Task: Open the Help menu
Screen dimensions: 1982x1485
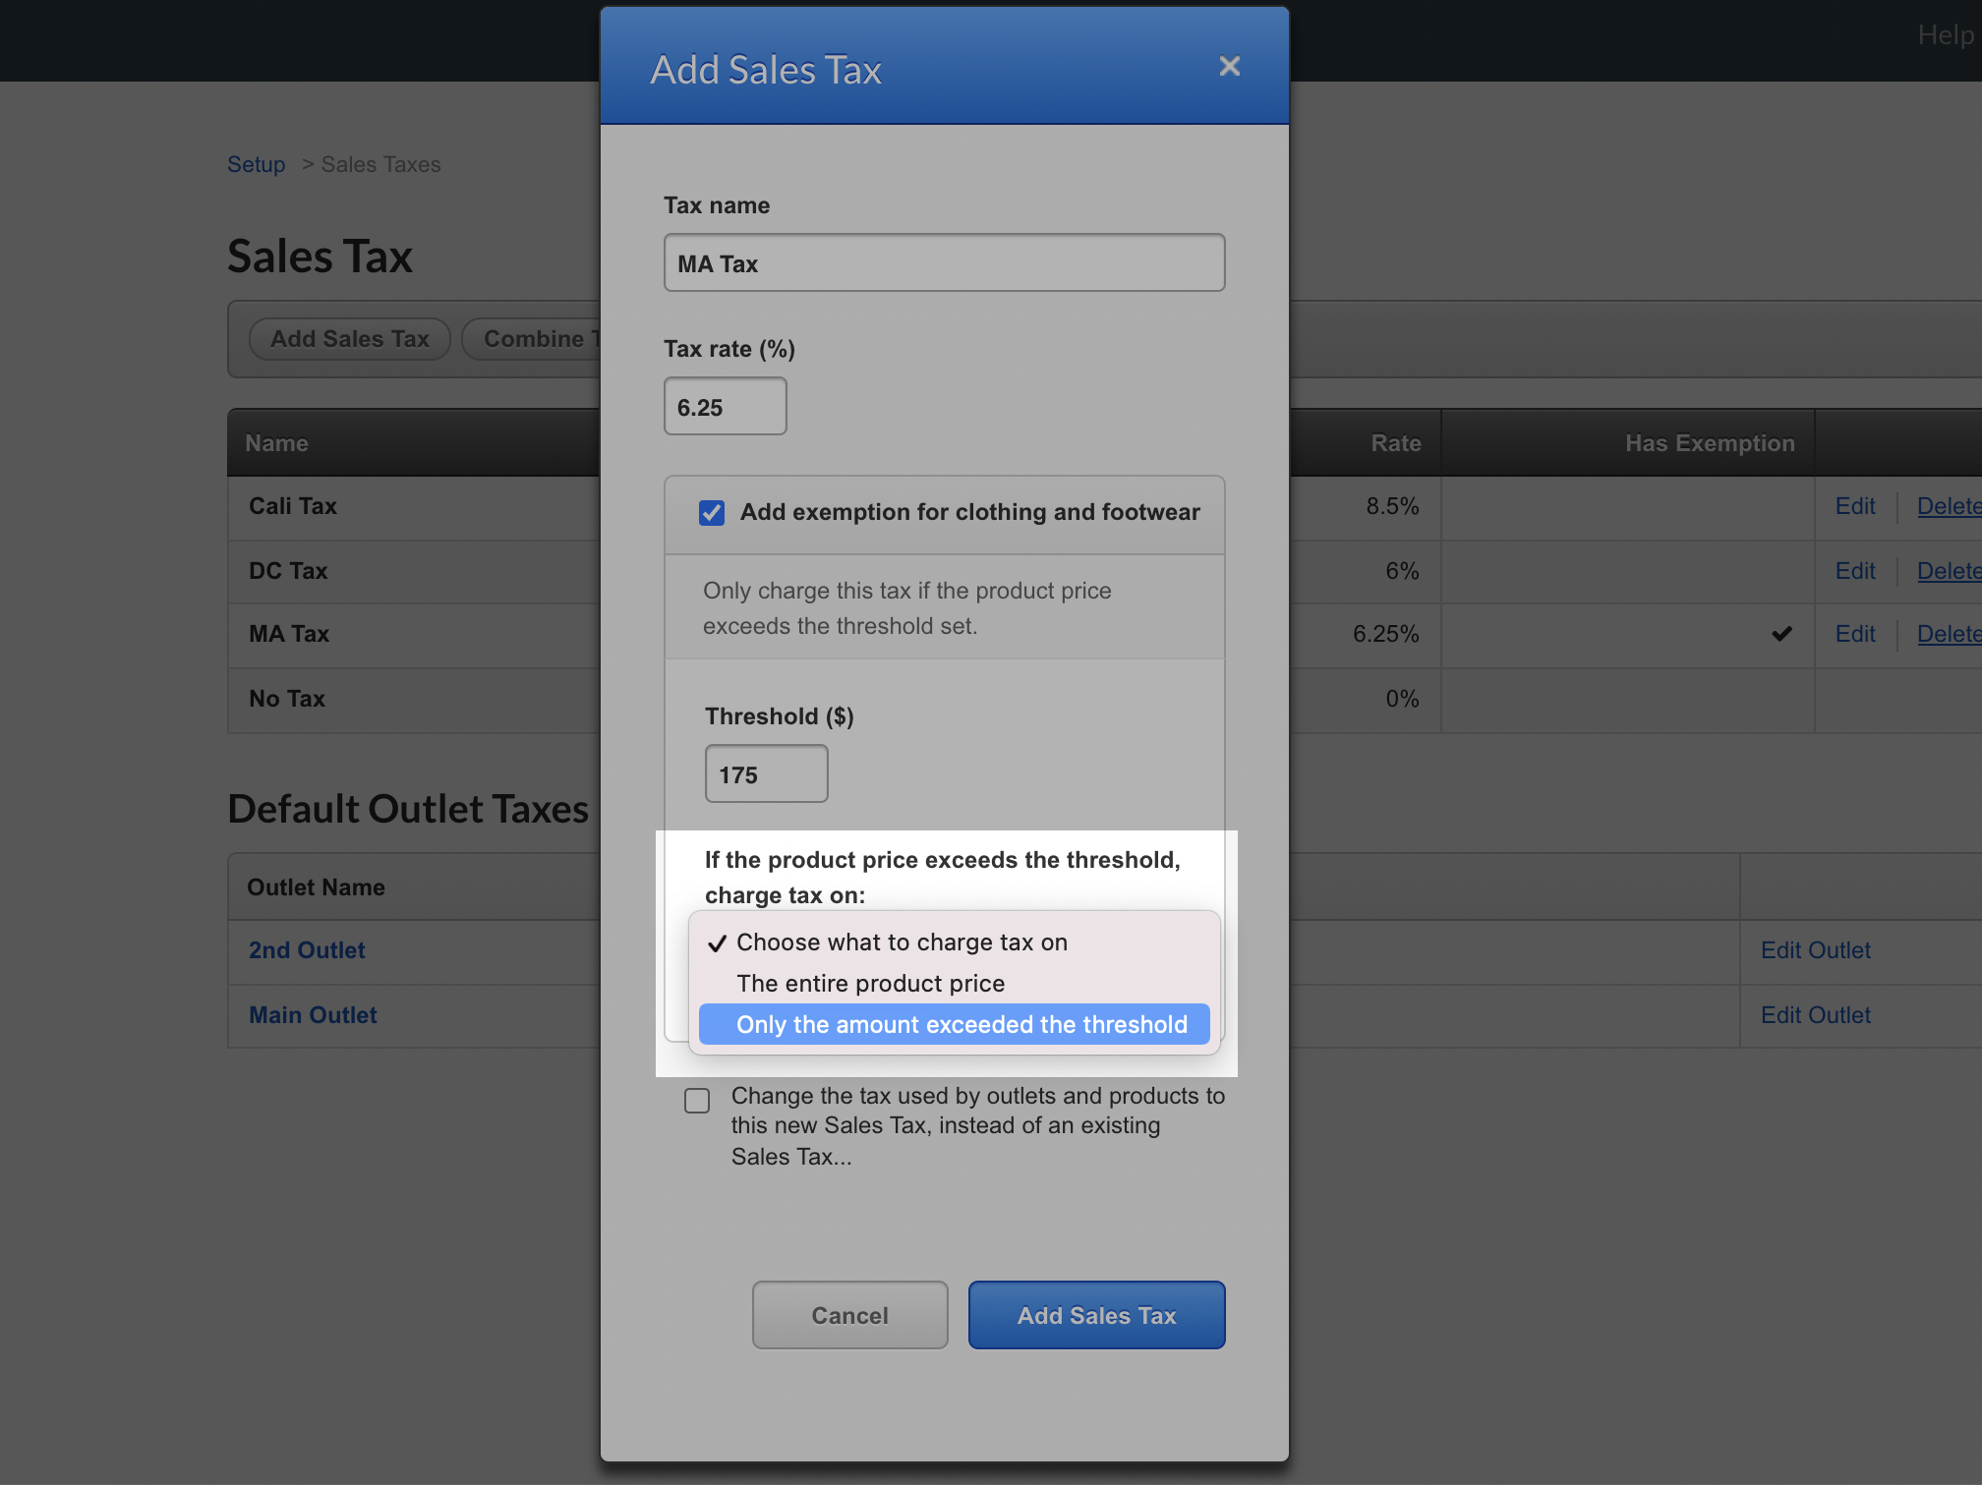Action: tap(1944, 35)
